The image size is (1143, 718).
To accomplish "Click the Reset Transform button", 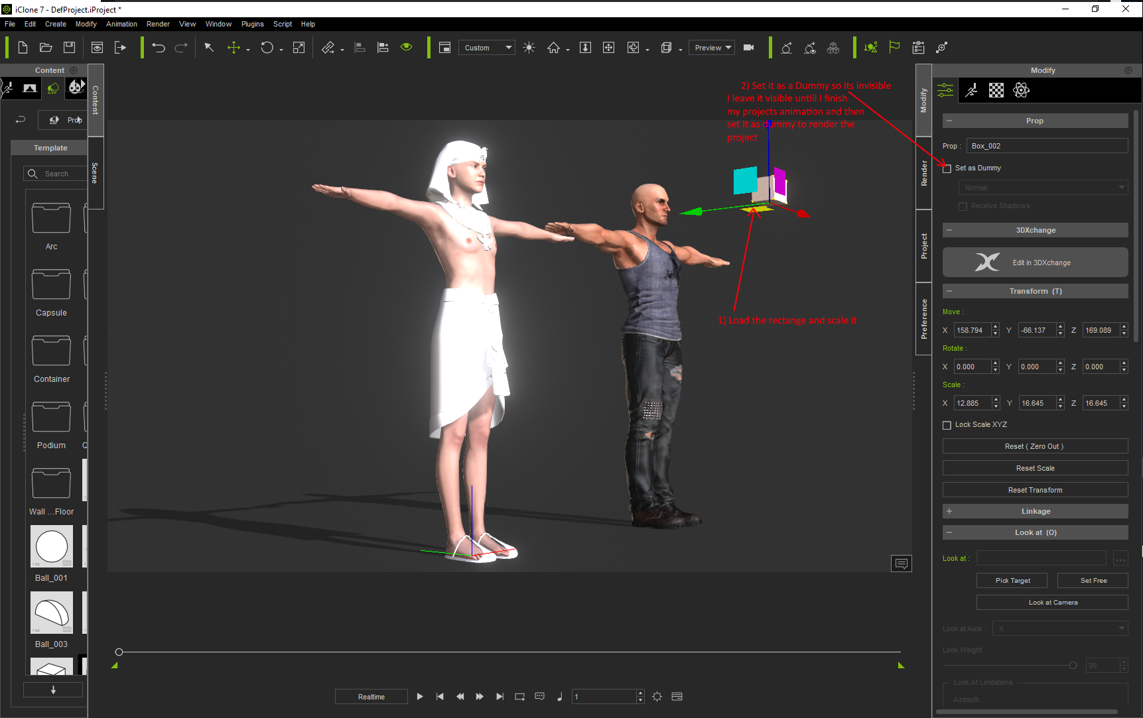I will coord(1035,490).
